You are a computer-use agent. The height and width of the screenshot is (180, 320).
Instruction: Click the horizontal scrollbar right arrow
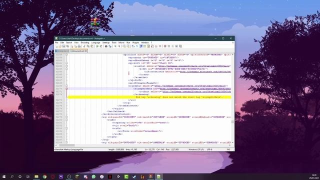click(230, 145)
